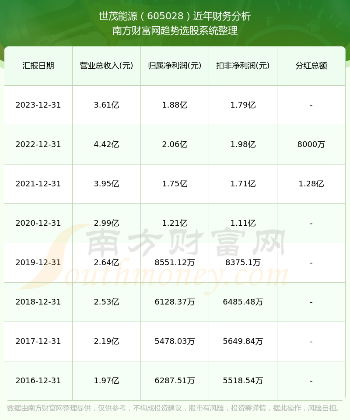This screenshot has height=420, width=350.
Task: Click net profit value 1.75亿
Action: pos(175,184)
